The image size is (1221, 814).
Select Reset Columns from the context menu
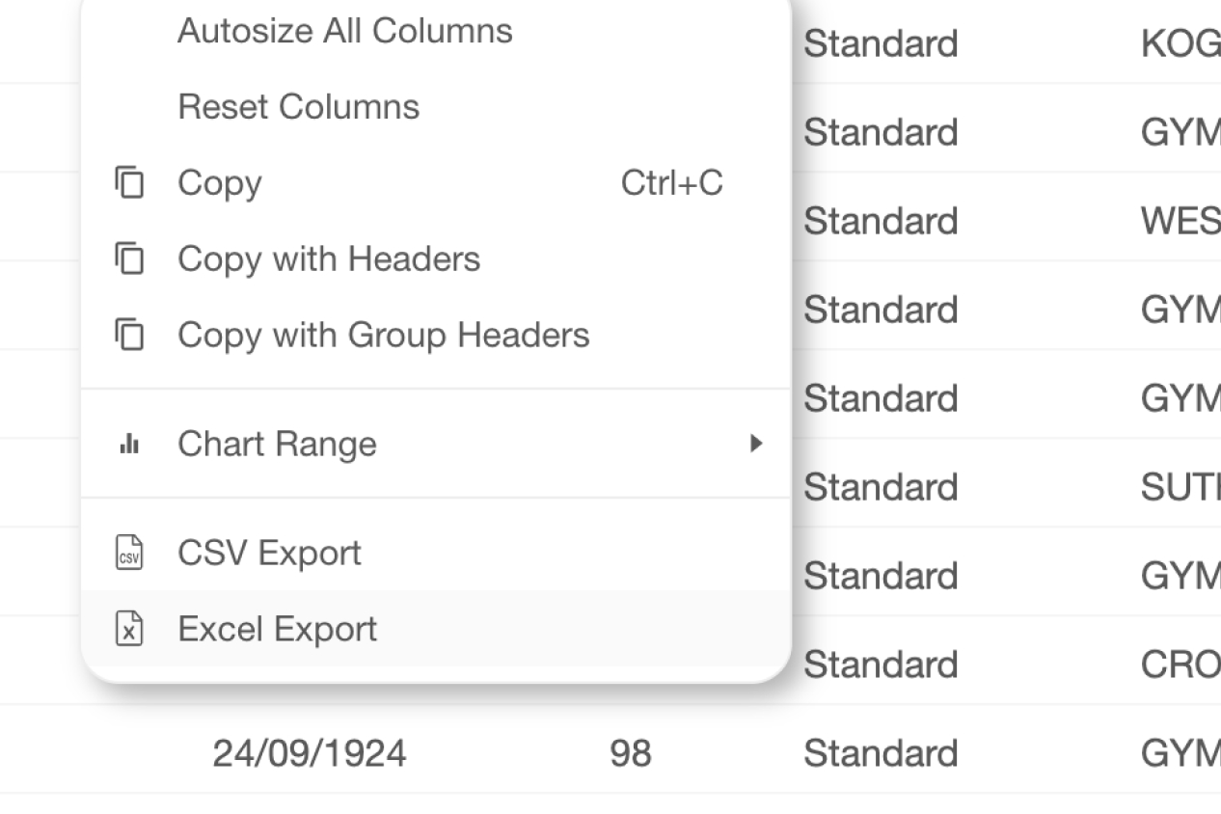(298, 107)
